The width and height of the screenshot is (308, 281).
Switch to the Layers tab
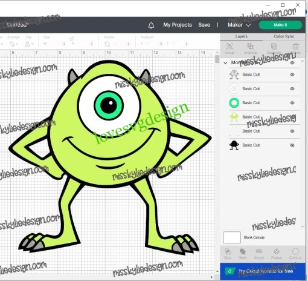point(242,36)
